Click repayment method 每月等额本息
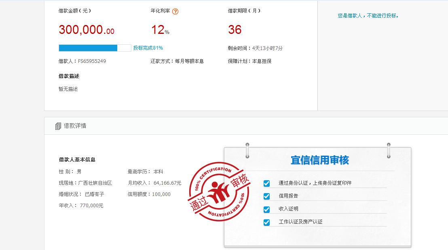Screen dimensions: 448x250 189,61
